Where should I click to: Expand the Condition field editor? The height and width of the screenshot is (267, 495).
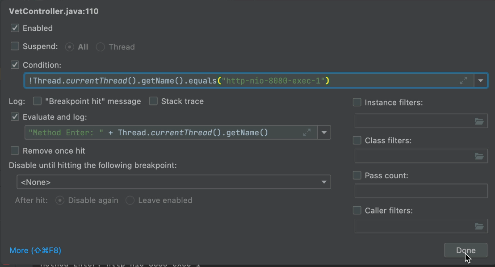coord(464,80)
